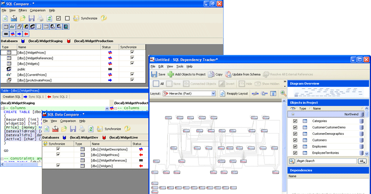Toggle the Categories checkbox in Objects in Project
The image size is (371, 194).
[x=295, y=121]
